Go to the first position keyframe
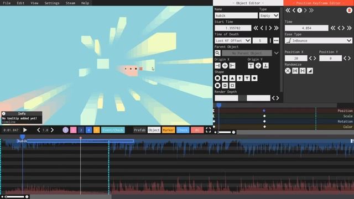The image size is (354, 199). (288, 11)
